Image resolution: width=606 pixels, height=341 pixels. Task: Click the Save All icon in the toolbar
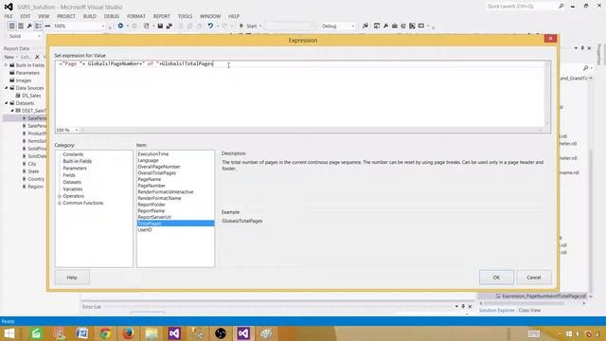169,26
